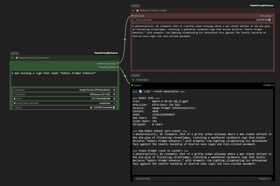
Task: Click the THINKING node title
Action: pyautogui.click(x=142, y=80)
